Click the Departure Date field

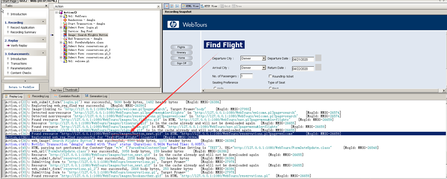(303, 59)
